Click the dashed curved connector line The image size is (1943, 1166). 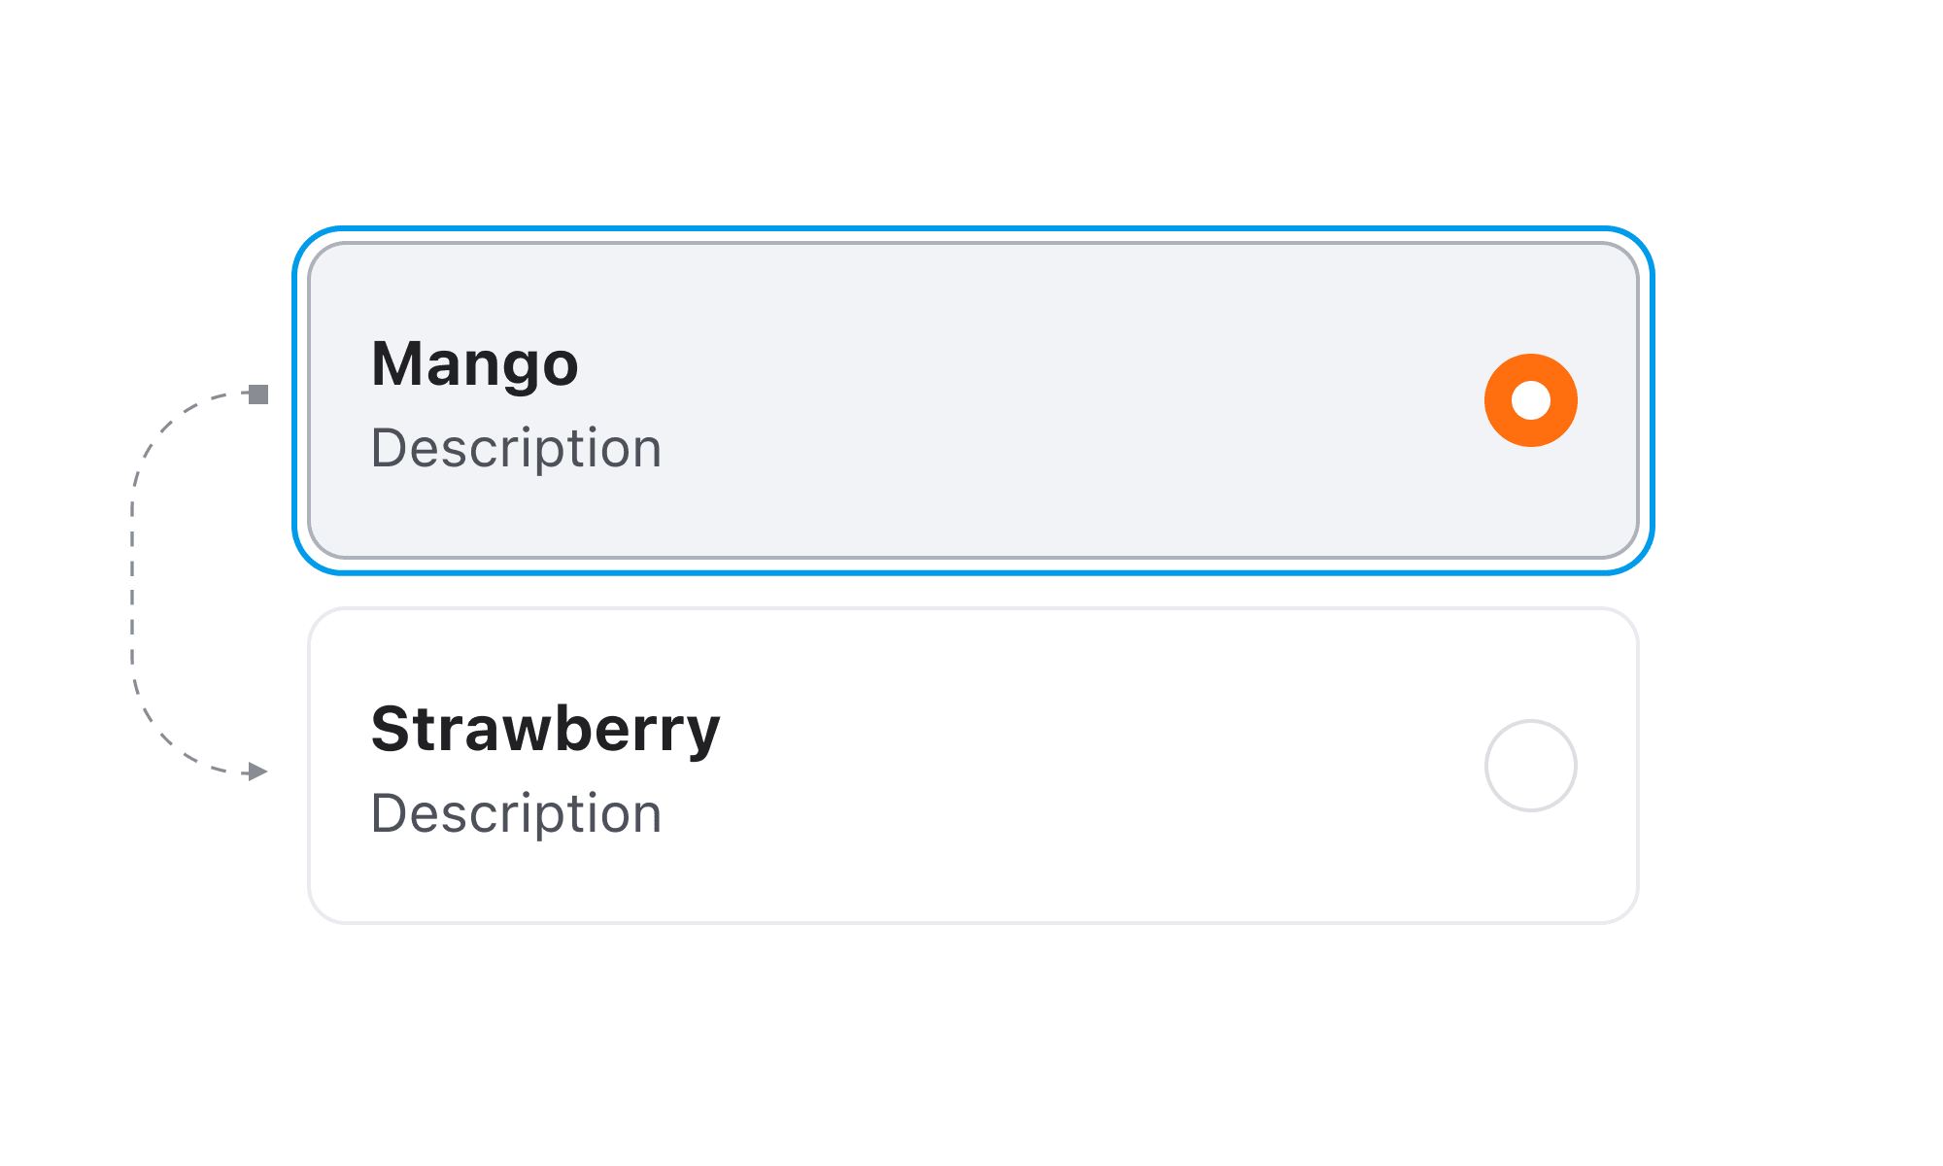[132, 583]
